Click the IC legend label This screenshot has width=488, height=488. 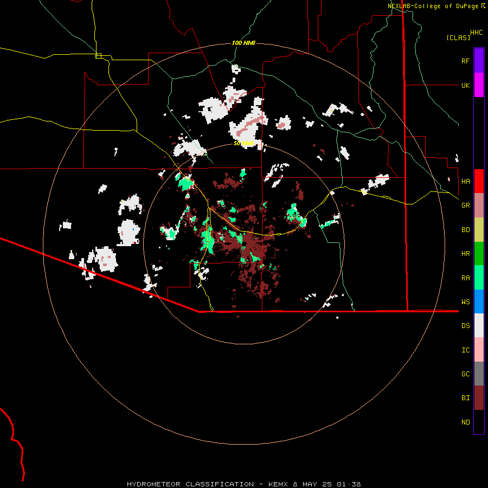pos(465,350)
